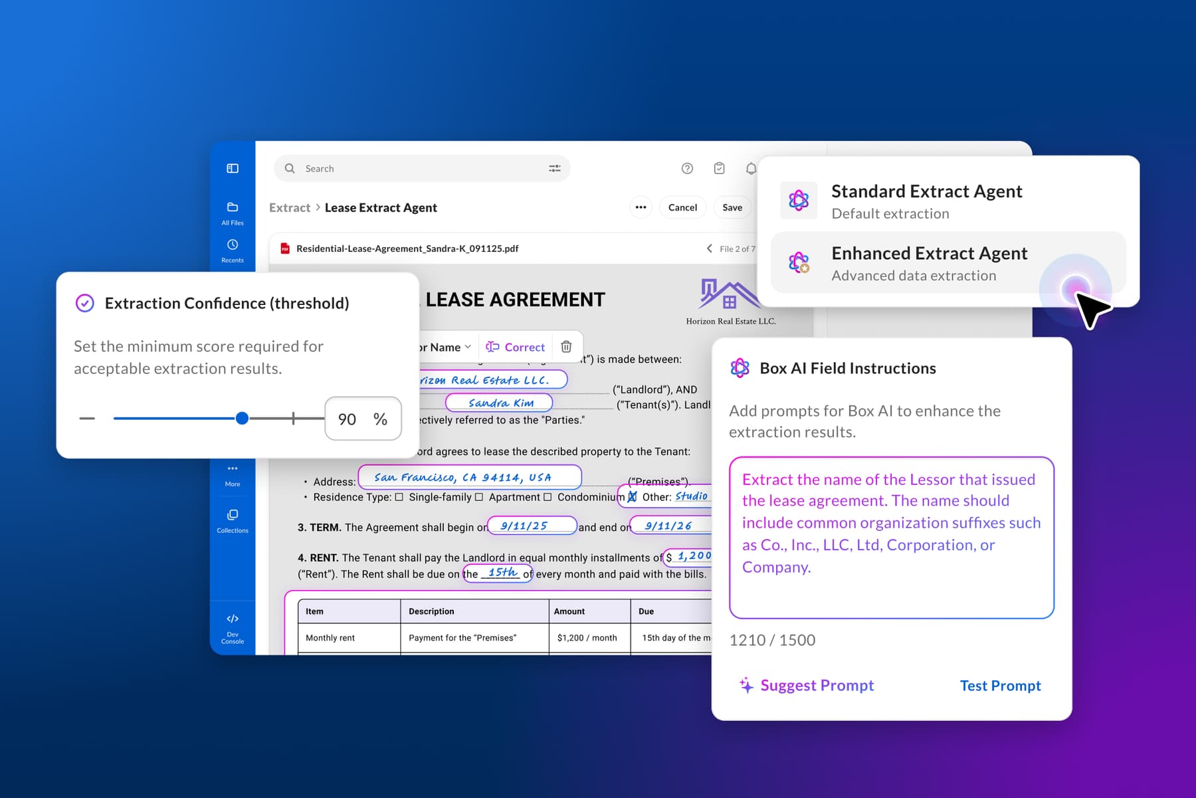Viewport: 1196px width, 798px height.
Task: Click Test Prompt in Field Instructions panel
Action: [1000, 685]
